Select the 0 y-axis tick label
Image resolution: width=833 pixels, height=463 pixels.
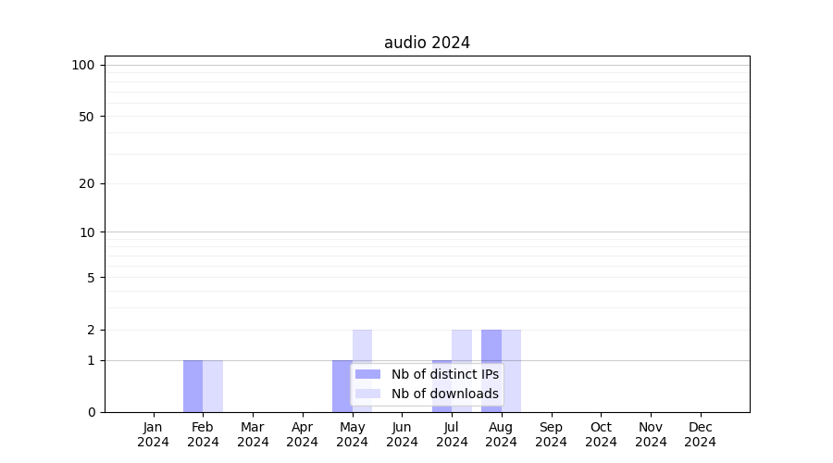click(x=91, y=412)
